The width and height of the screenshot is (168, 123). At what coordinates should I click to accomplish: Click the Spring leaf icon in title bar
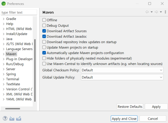4,4
